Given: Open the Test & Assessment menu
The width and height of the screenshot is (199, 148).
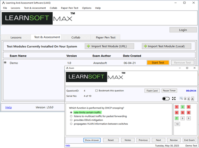Looking at the screenshot, I should coord(35,8).
